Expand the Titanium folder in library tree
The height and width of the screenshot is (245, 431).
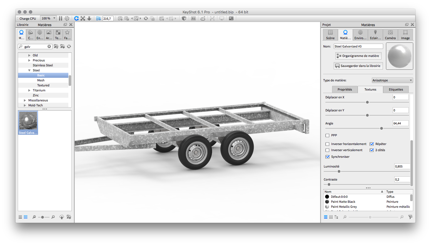[x=29, y=90]
